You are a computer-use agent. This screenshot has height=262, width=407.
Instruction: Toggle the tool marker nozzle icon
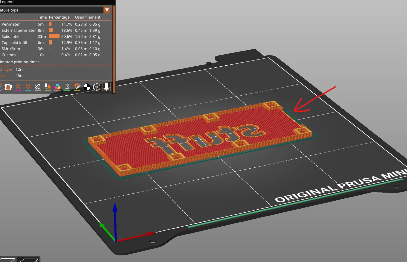point(106,87)
